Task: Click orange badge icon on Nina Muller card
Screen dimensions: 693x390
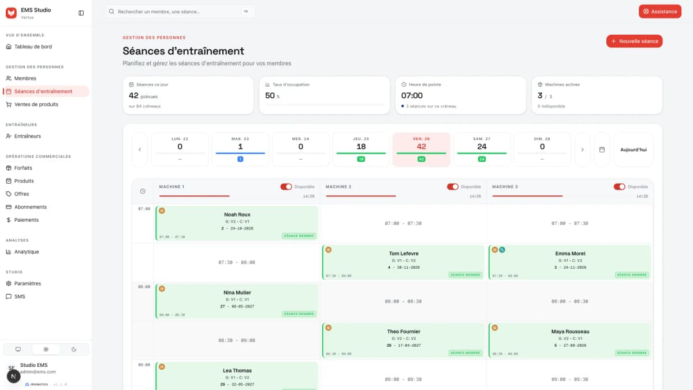Action: tap(162, 289)
